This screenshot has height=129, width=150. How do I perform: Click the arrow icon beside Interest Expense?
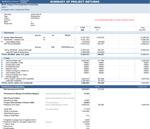[x=2, y=77]
